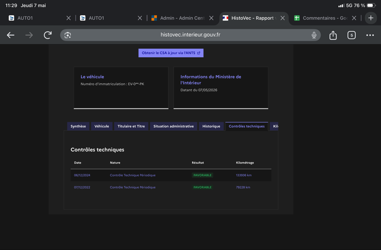381x250 pixels.
Task: Open the share sheet icon
Action: [x=333, y=35]
